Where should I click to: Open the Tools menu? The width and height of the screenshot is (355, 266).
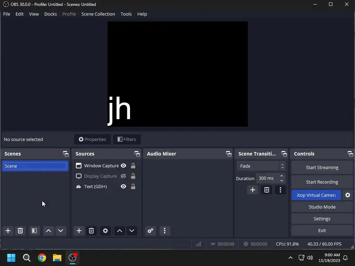[126, 14]
